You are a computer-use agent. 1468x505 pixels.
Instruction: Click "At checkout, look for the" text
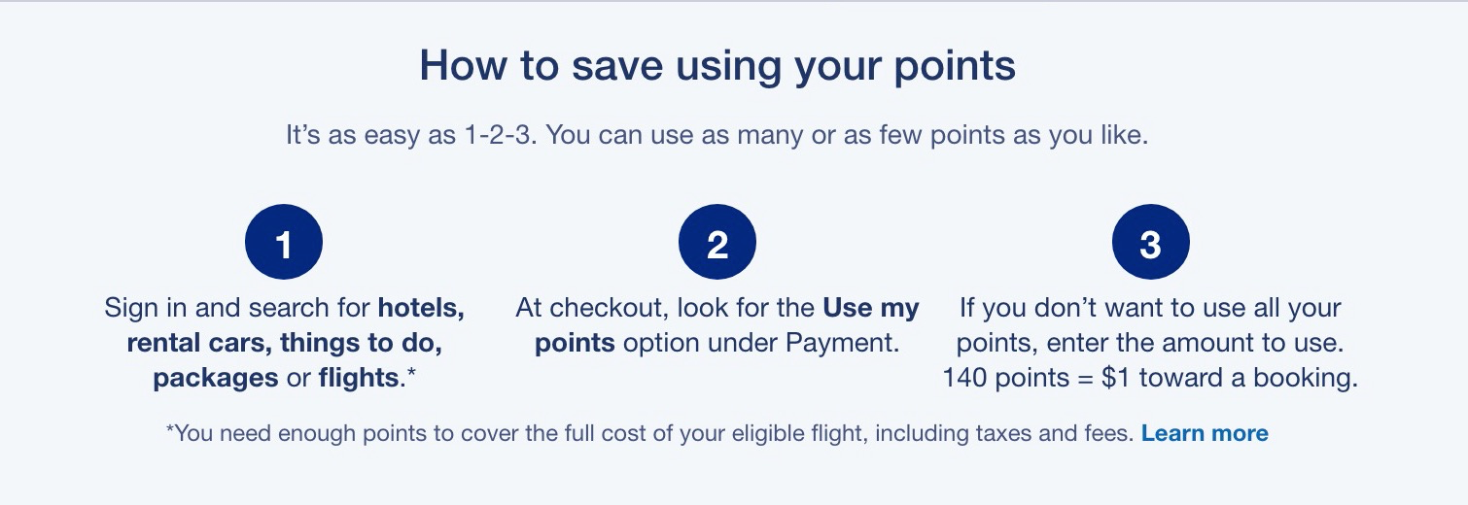point(666,309)
